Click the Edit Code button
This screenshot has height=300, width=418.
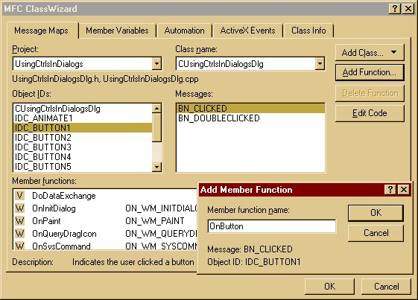(370, 113)
